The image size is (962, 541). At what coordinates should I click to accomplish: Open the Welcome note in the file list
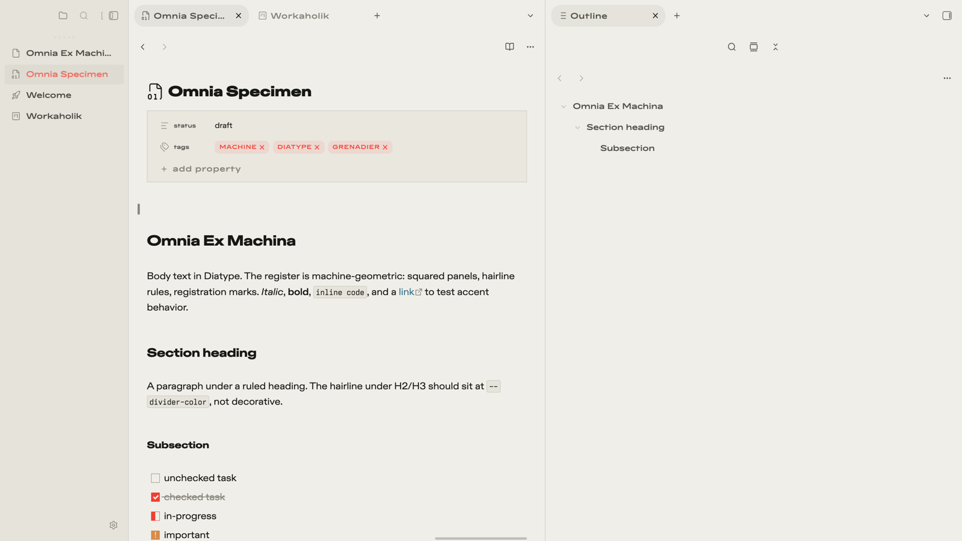click(x=64, y=95)
